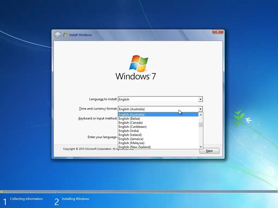
Task: Click the Next button
Action: pos(209,151)
